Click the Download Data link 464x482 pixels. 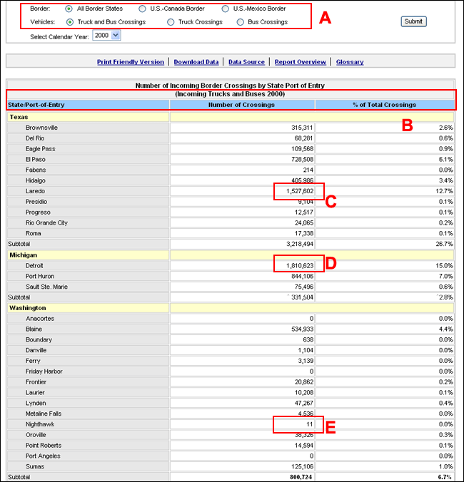tap(196, 62)
